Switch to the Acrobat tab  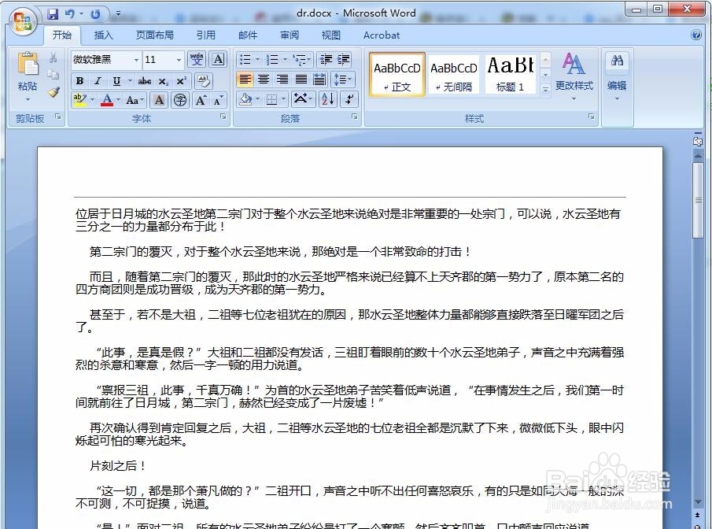(x=382, y=35)
